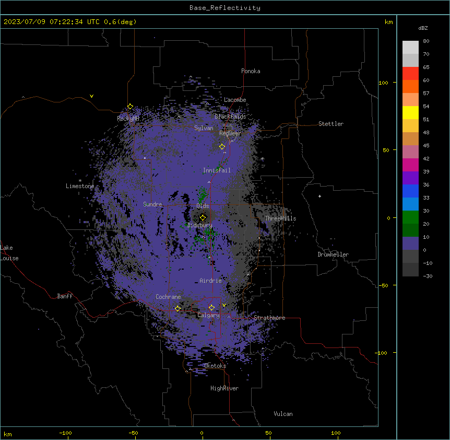Image resolution: width=450 pixels, height=440 pixels.
Task: Click the -50 tick on the horizontal axis
Action: click(x=133, y=433)
